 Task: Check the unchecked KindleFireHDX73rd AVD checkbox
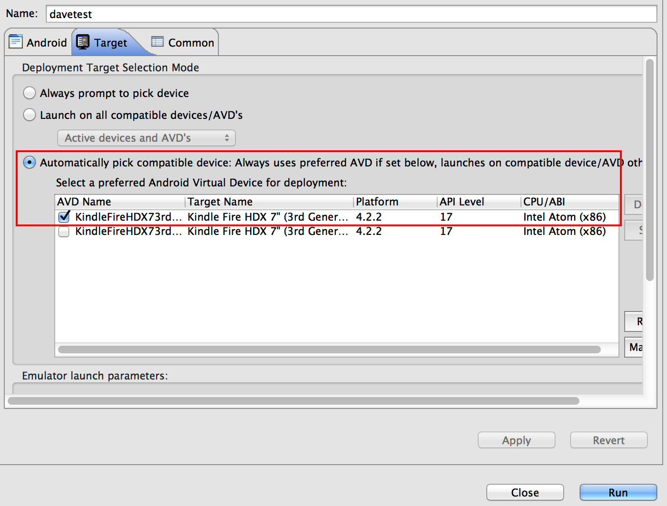pos(64,232)
